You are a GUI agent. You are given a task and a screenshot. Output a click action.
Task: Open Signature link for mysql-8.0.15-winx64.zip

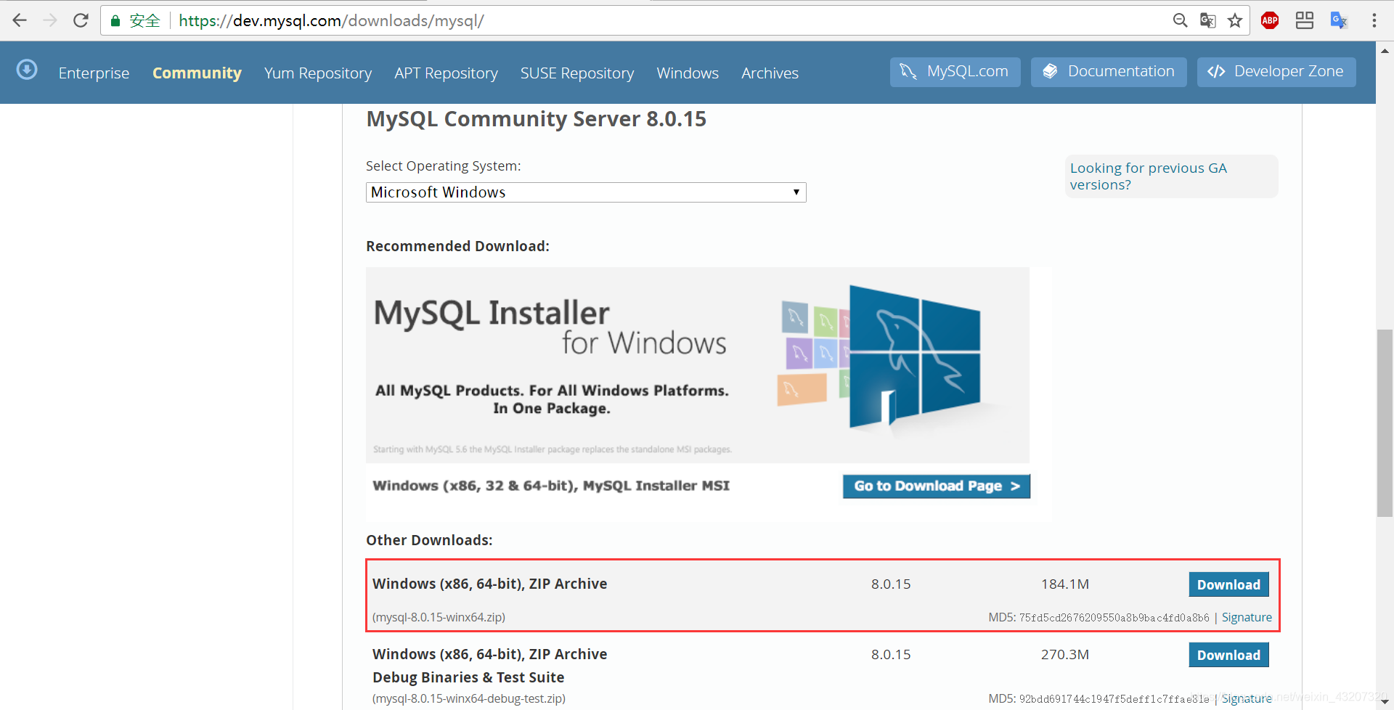coord(1247,617)
